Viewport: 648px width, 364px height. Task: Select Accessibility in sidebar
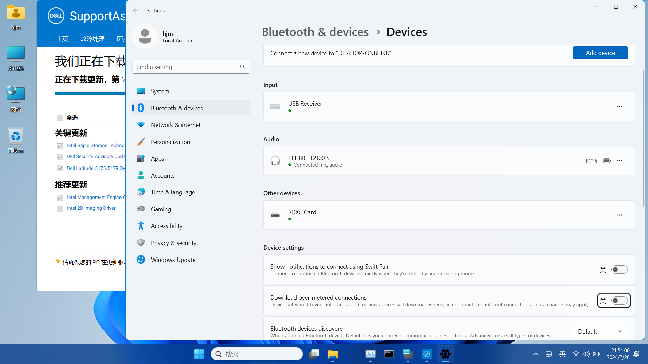pyautogui.click(x=191, y=226)
